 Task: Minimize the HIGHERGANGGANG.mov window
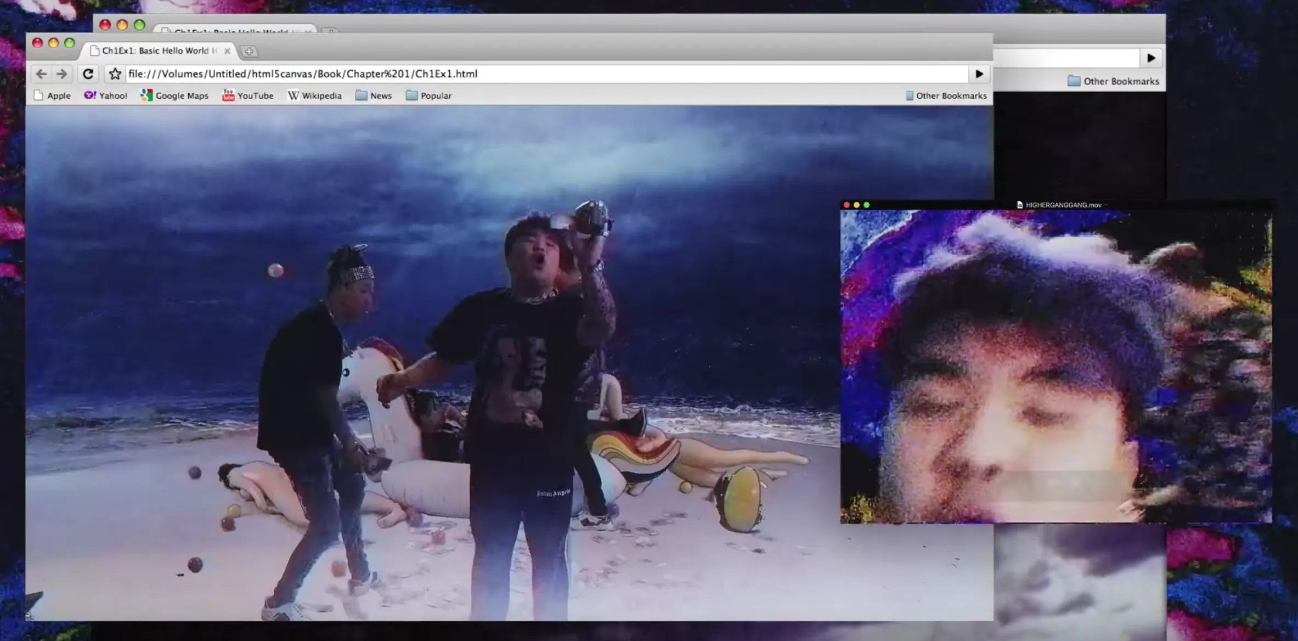[x=856, y=205]
